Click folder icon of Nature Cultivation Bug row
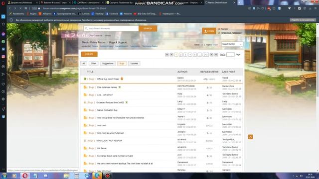319x179 pixels. click(85, 110)
